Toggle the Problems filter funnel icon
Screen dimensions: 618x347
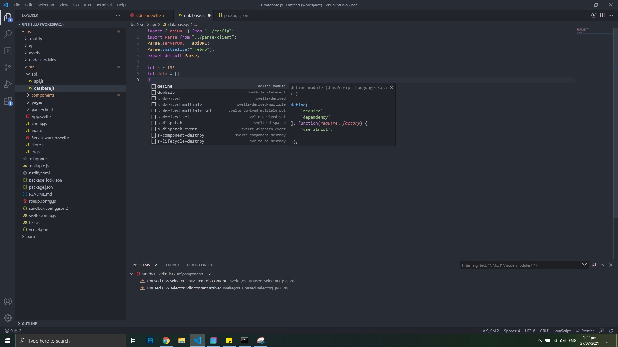pyautogui.click(x=585, y=265)
